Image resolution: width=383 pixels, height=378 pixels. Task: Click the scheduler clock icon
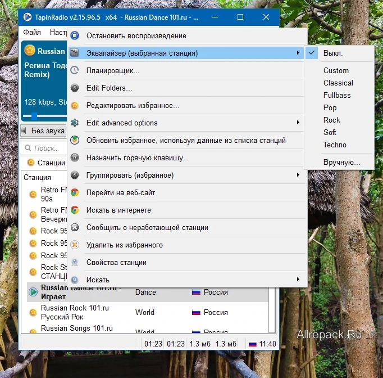pyautogui.click(x=75, y=70)
